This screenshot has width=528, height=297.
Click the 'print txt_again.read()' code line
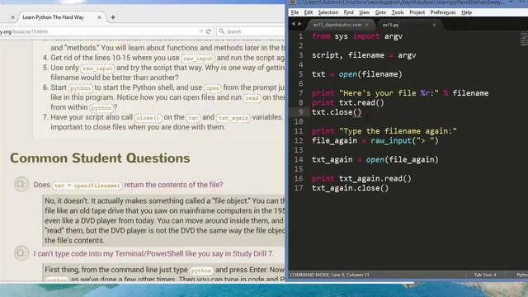tap(361, 178)
